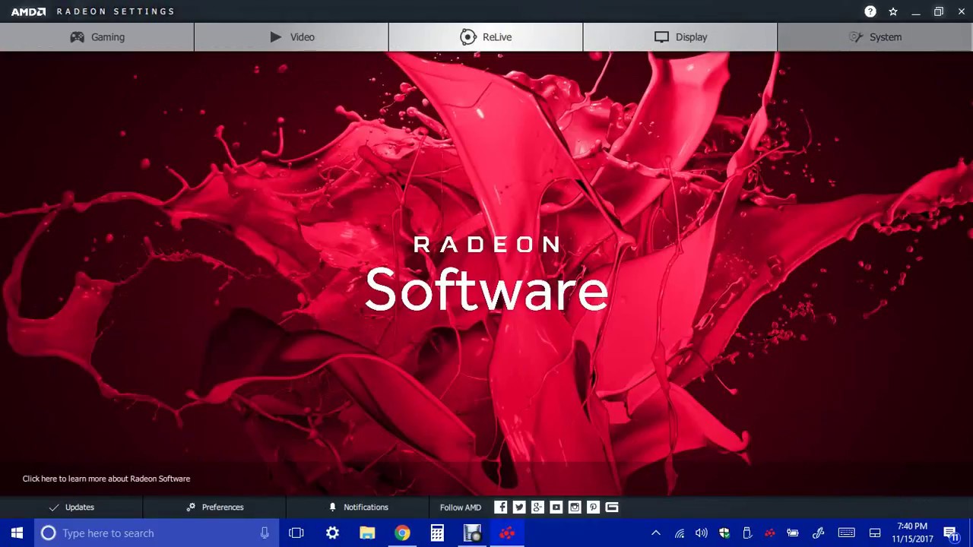Switch to the Video tab

click(x=291, y=36)
